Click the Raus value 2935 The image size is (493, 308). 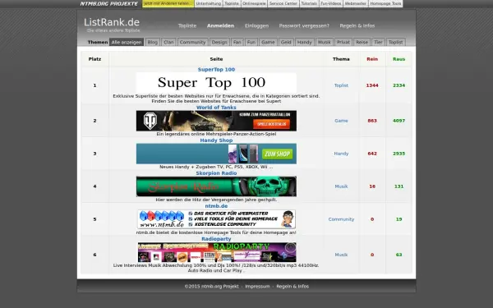(399, 154)
